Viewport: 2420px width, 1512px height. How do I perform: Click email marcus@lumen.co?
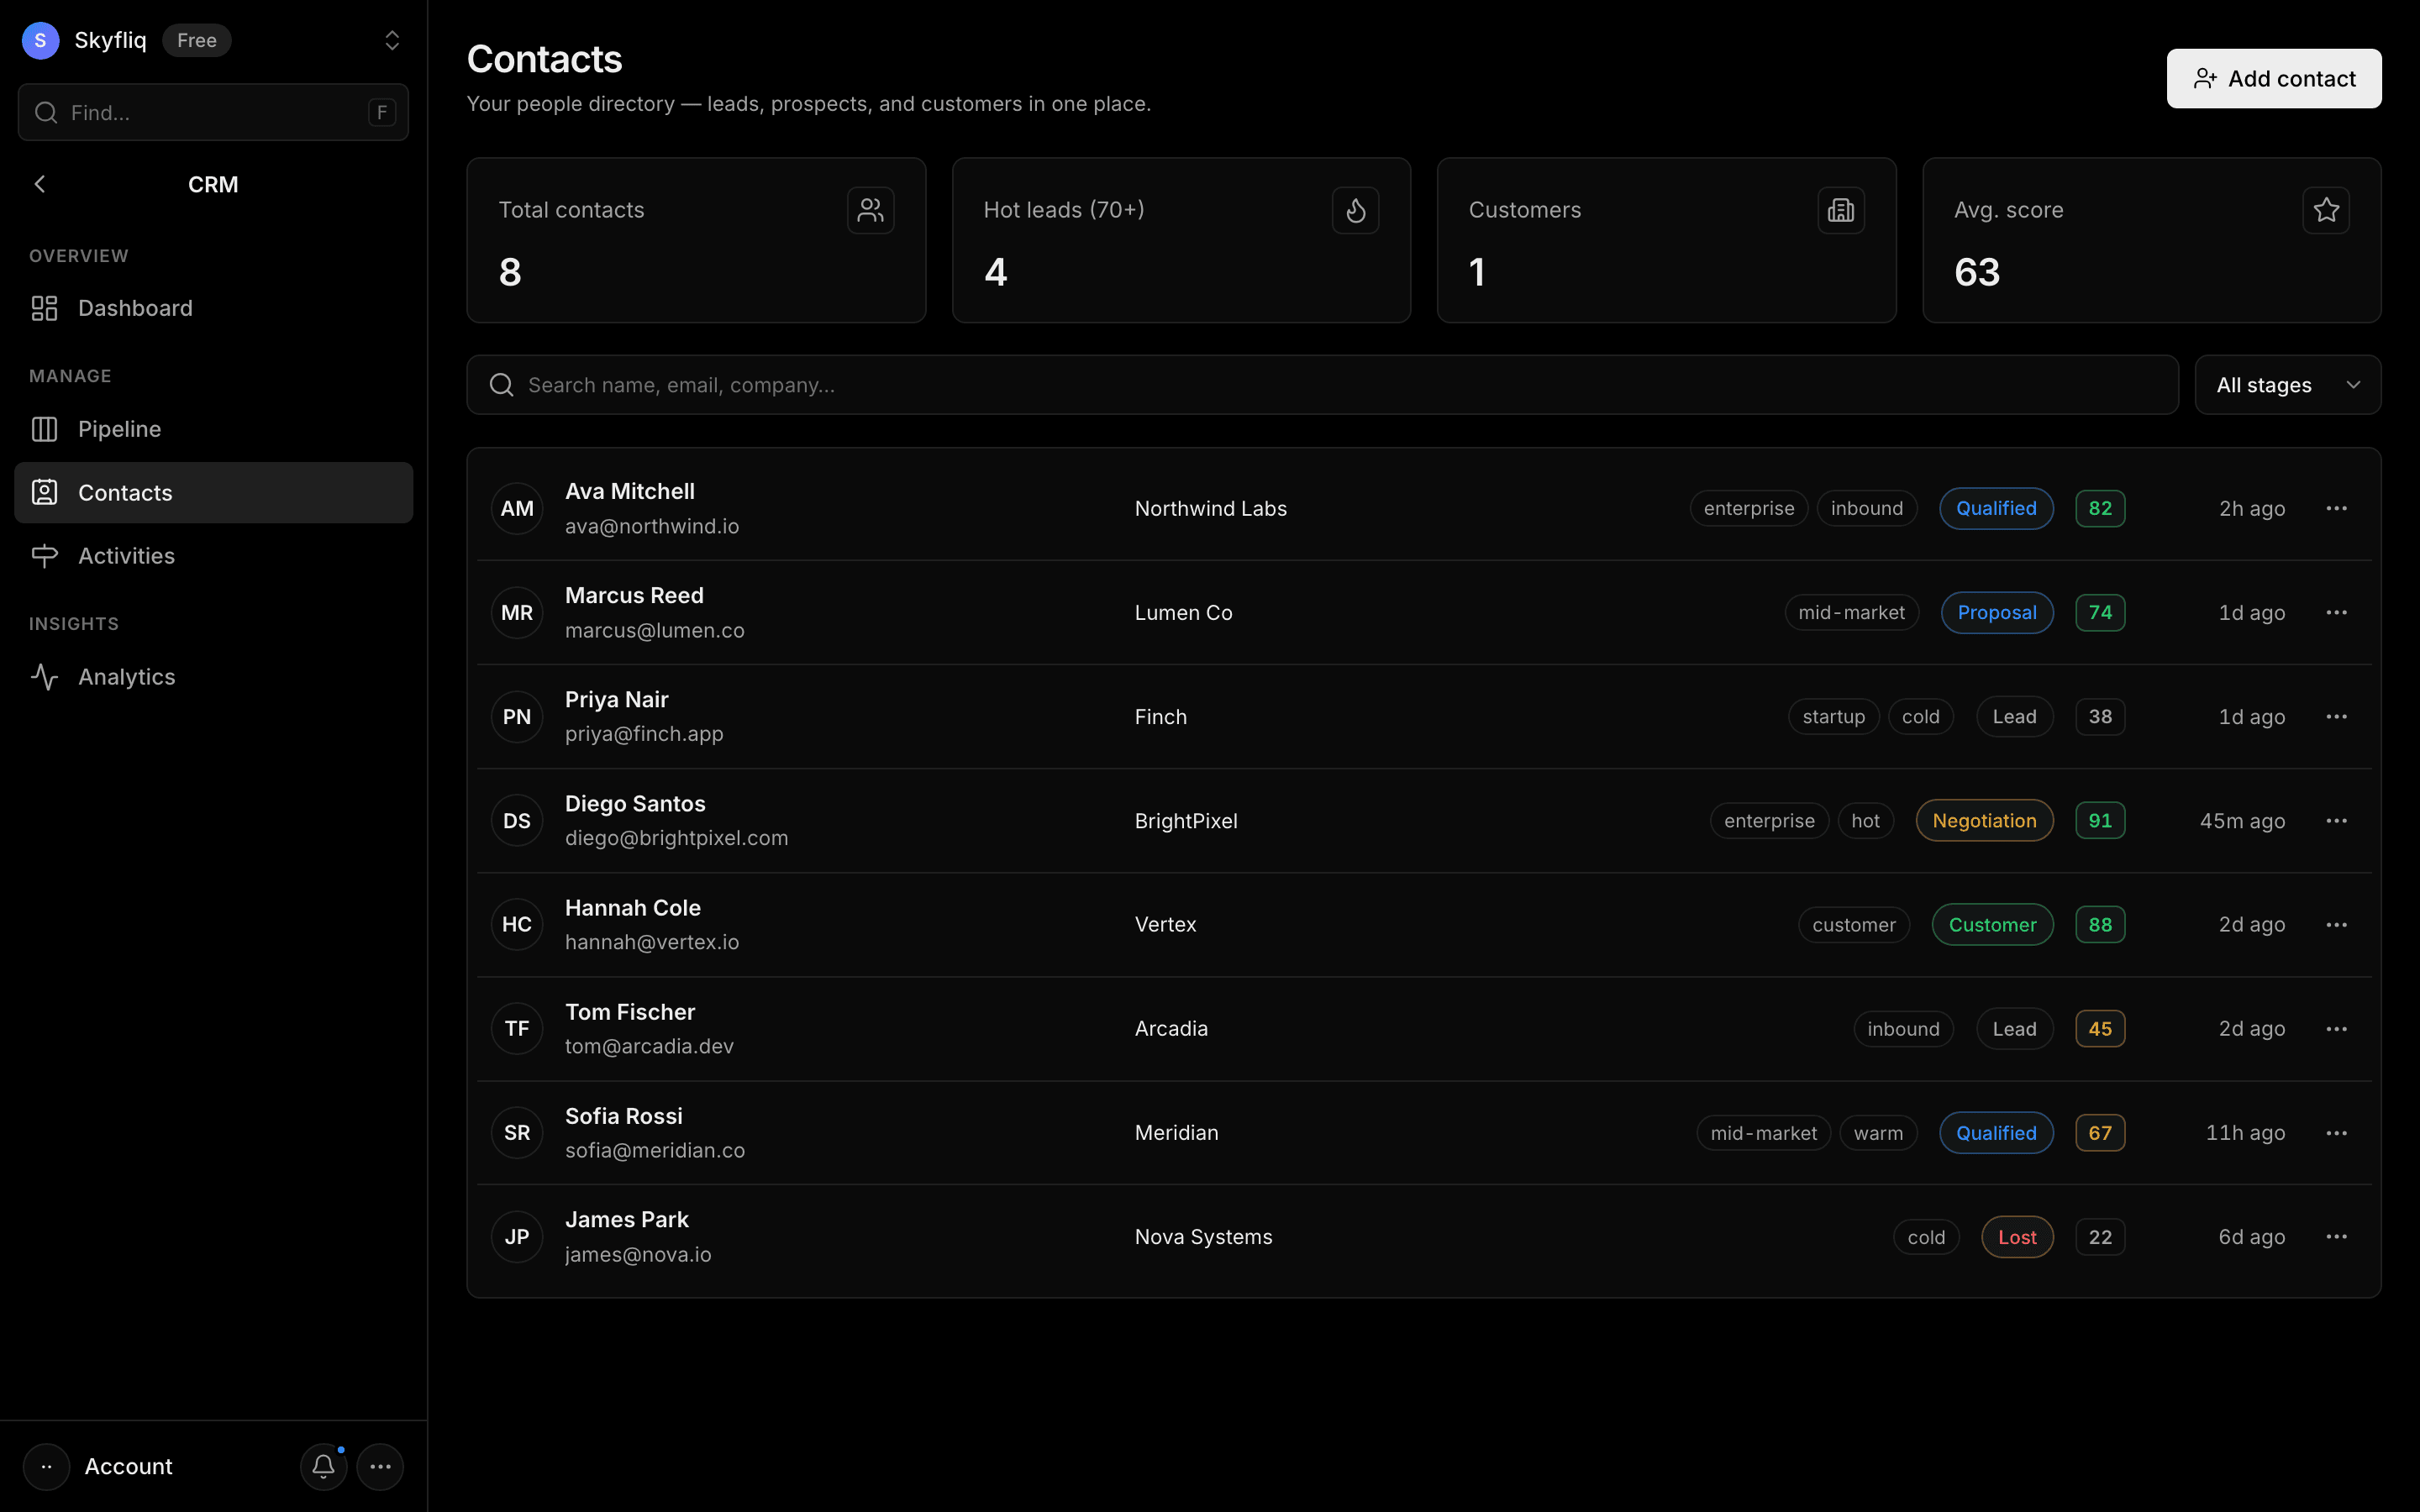pyautogui.click(x=655, y=630)
